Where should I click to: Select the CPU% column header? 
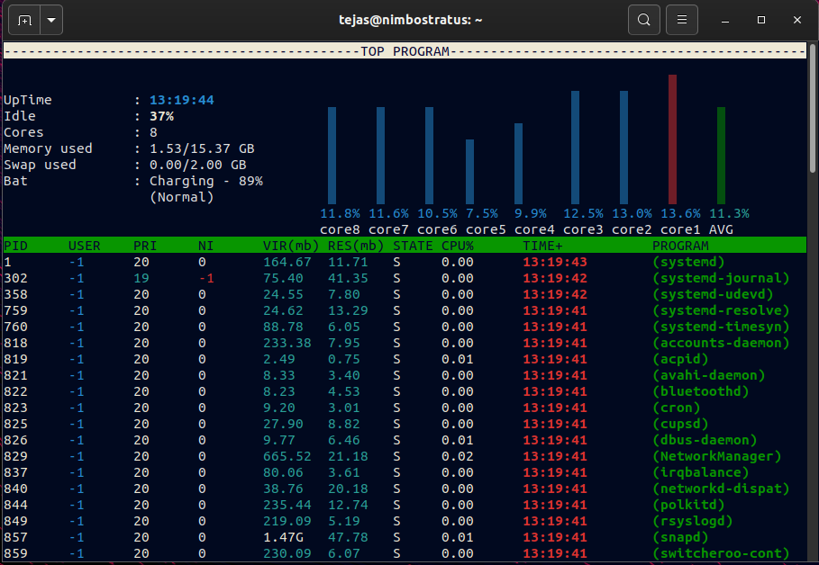(x=457, y=246)
